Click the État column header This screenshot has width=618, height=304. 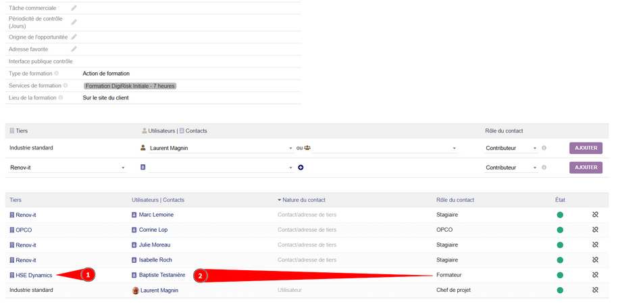[x=559, y=200]
